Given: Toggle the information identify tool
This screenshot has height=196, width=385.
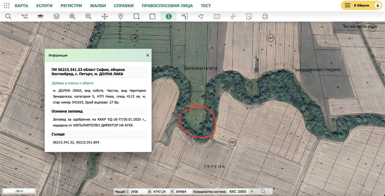Looking at the screenshot, I should 169,17.
